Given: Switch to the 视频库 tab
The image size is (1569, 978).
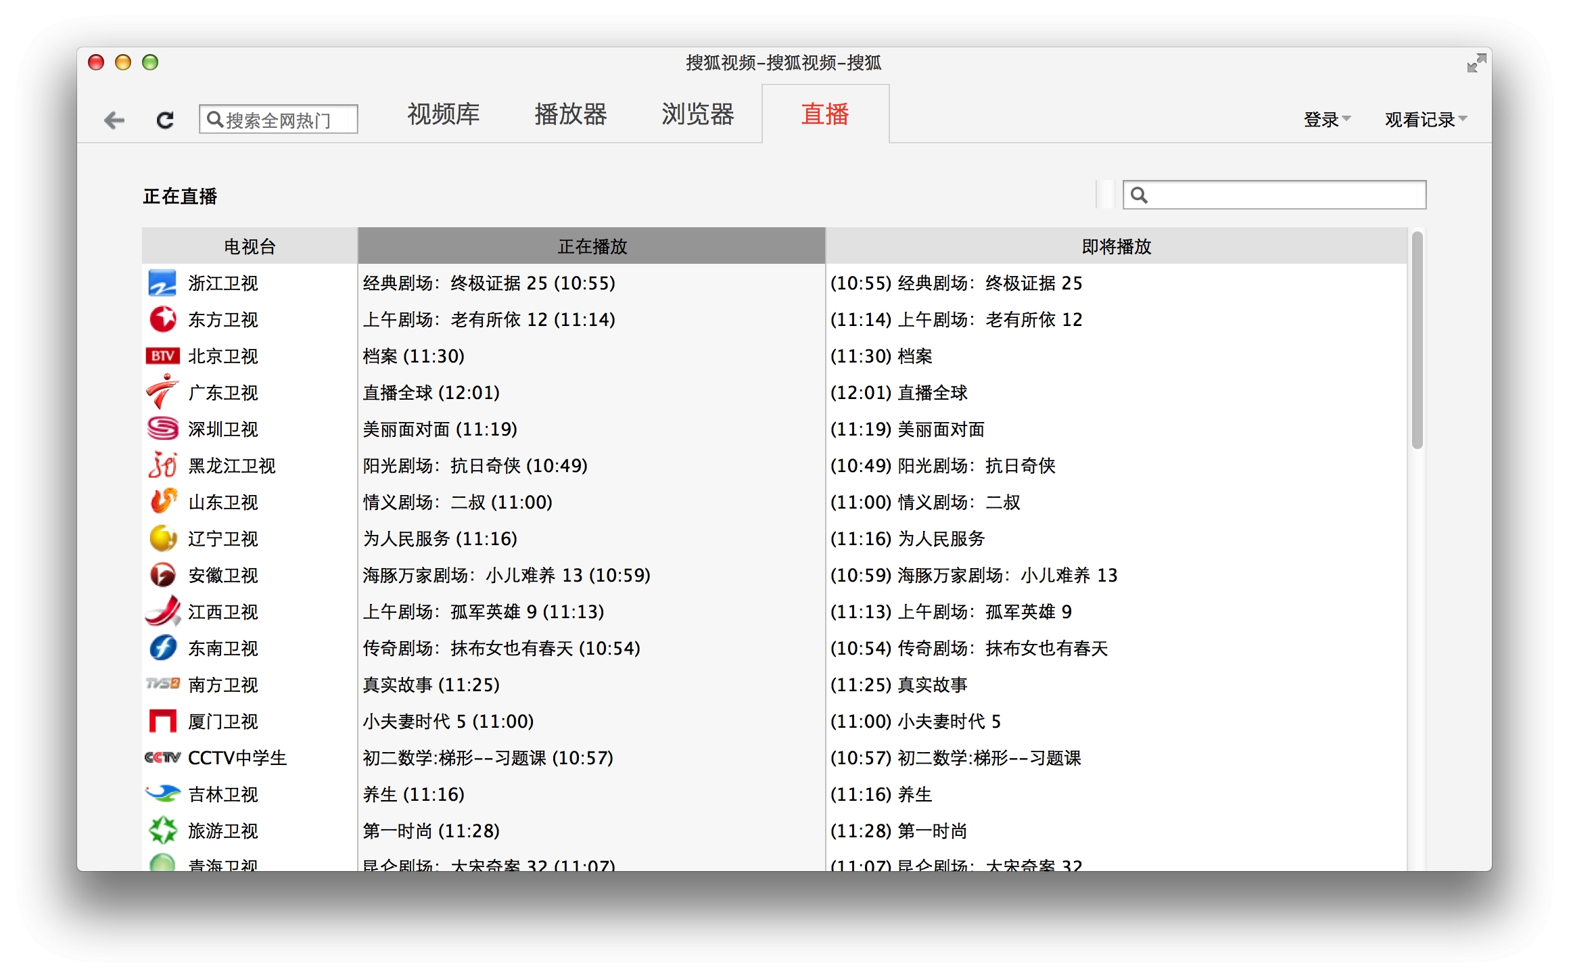Looking at the screenshot, I should [443, 114].
